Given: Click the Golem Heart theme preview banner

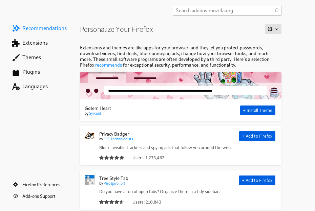Looking at the screenshot, I should [x=181, y=86].
